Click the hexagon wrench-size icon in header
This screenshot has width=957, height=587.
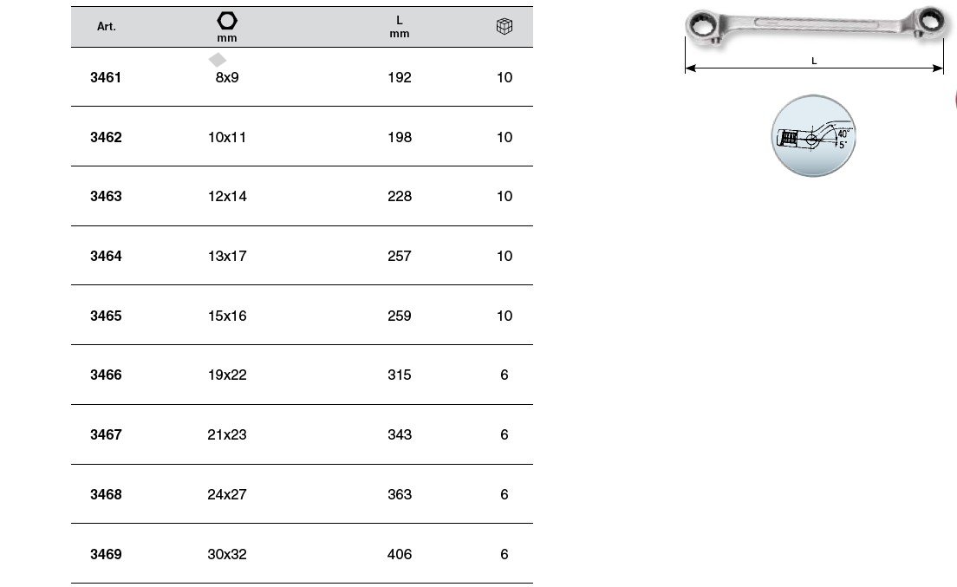pos(227,20)
